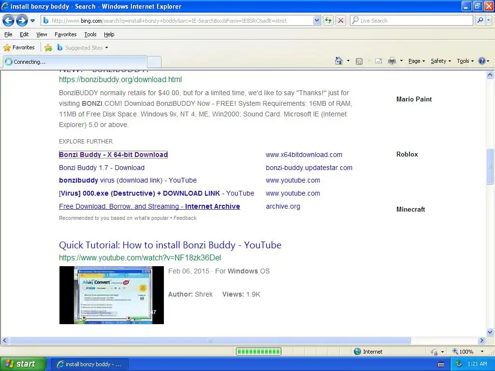Image resolution: width=495 pixels, height=371 pixels.
Task: Open the View menu
Action: [x=42, y=34]
